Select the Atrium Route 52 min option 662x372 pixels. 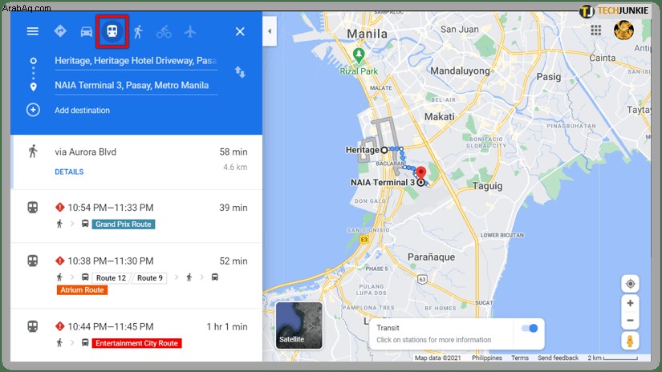tap(136, 276)
